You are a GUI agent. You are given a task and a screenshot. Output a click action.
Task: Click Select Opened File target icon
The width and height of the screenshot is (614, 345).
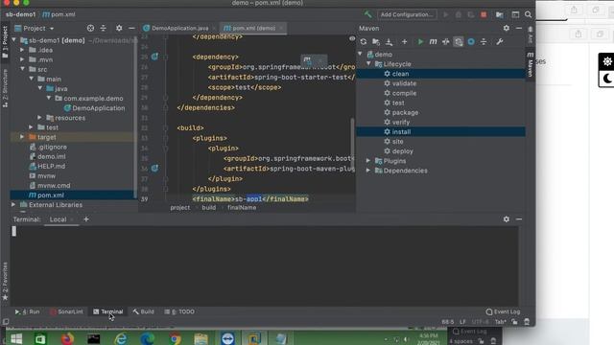[x=90, y=28]
